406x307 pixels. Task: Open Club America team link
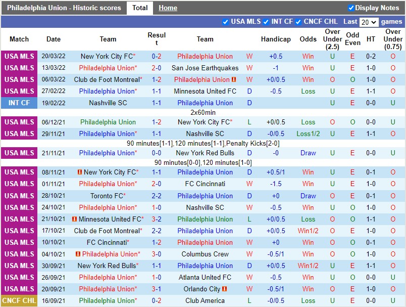205,300
